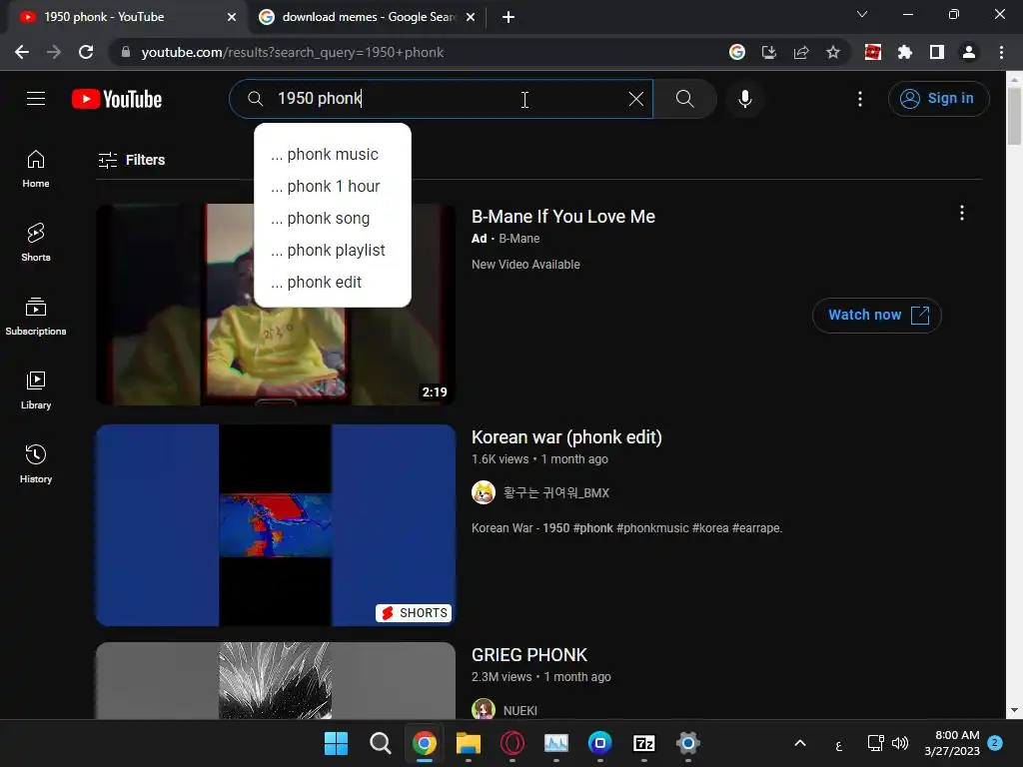Clear the search box with the X icon
Screen dimensions: 1023x767
tap(636, 99)
